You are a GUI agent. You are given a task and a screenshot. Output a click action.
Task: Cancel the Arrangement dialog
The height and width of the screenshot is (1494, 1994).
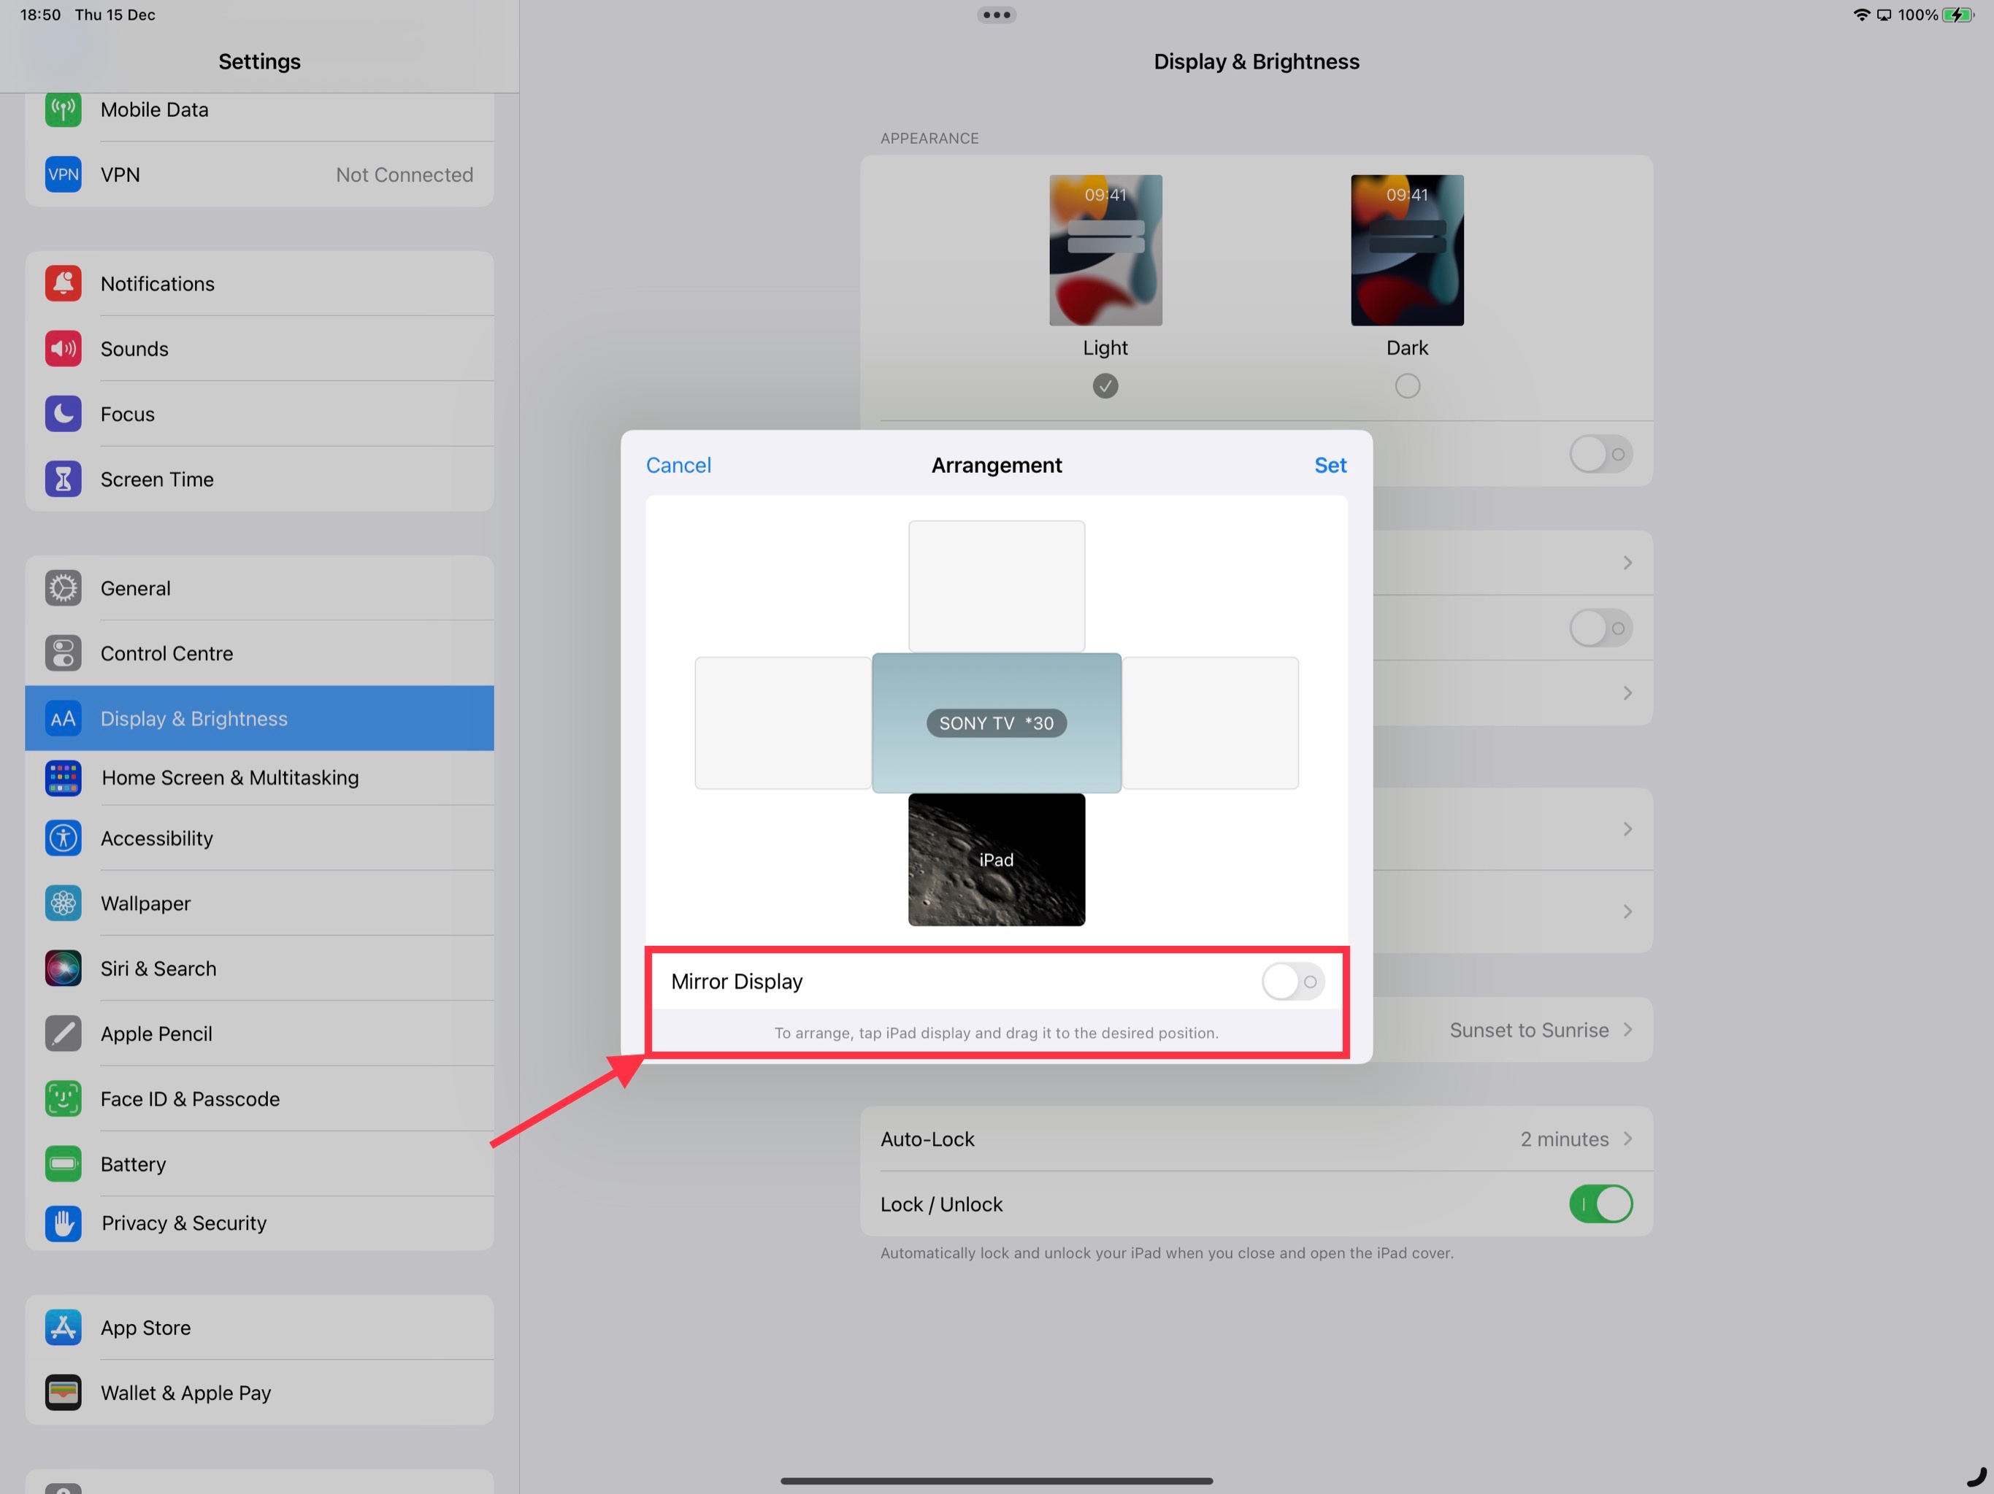tap(678, 465)
